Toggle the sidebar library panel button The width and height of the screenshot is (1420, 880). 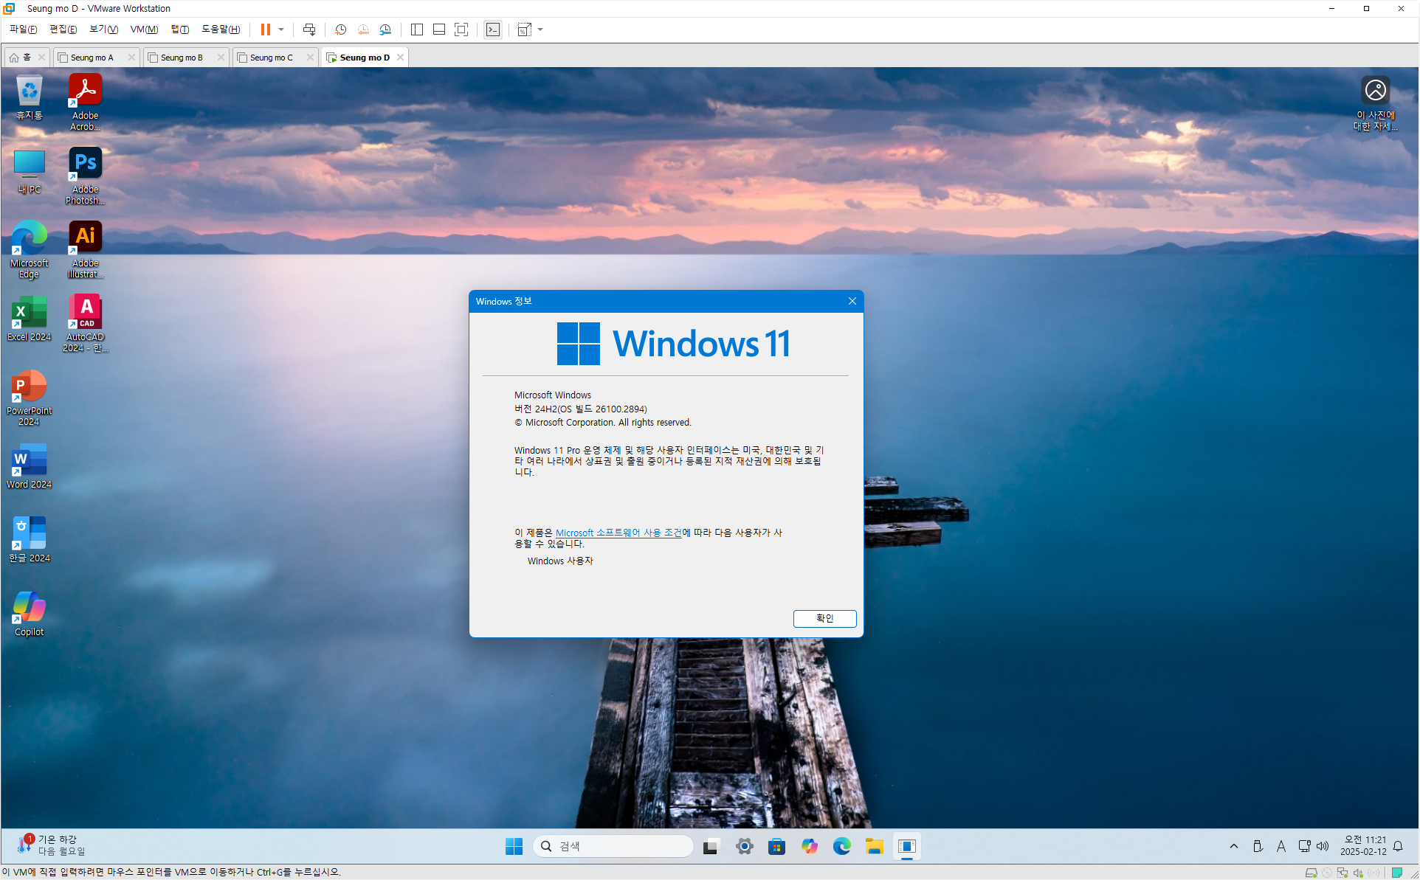(x=417, y=30)
